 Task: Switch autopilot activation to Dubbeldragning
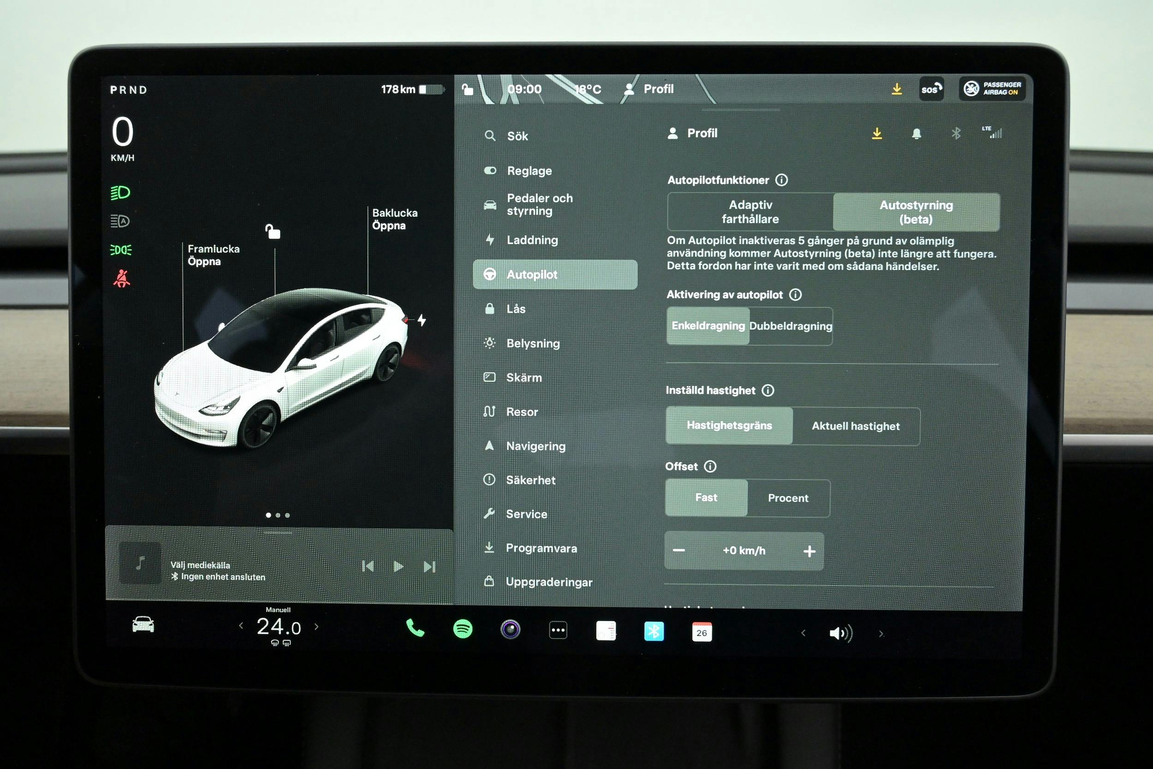click(789, 325)
